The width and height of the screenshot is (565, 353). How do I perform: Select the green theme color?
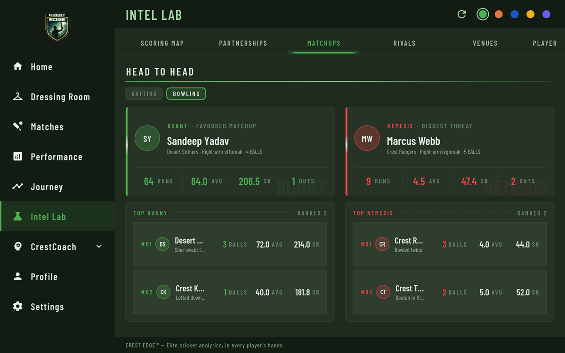(x=483, y=14)
